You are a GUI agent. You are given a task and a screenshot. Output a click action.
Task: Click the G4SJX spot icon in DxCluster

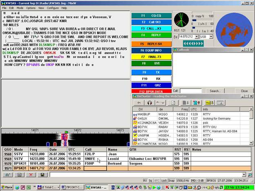tap(135, 119)
